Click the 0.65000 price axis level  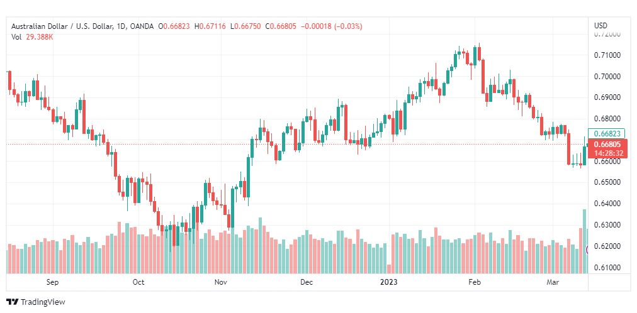click(607, 182)
